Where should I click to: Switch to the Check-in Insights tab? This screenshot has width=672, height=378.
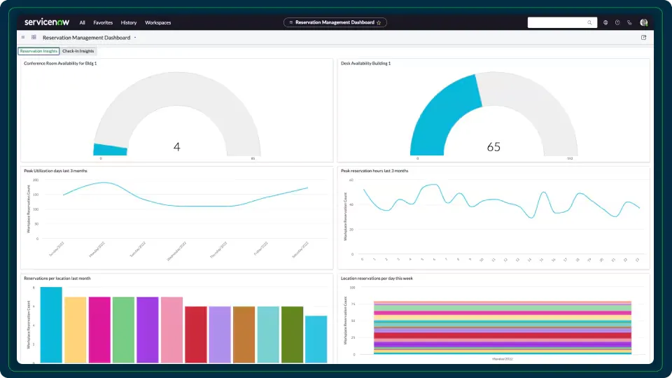78,51
